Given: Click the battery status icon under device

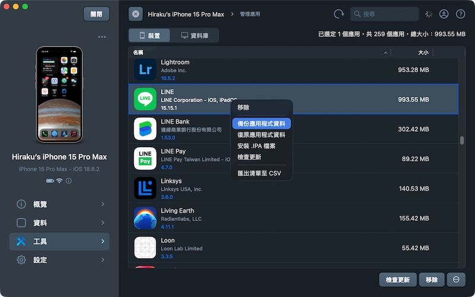Looking at the screenshot, I should 50,181.
